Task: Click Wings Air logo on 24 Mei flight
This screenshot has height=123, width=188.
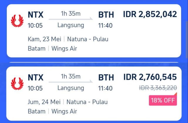Action: pyautogui.click(x=17, y=84)
